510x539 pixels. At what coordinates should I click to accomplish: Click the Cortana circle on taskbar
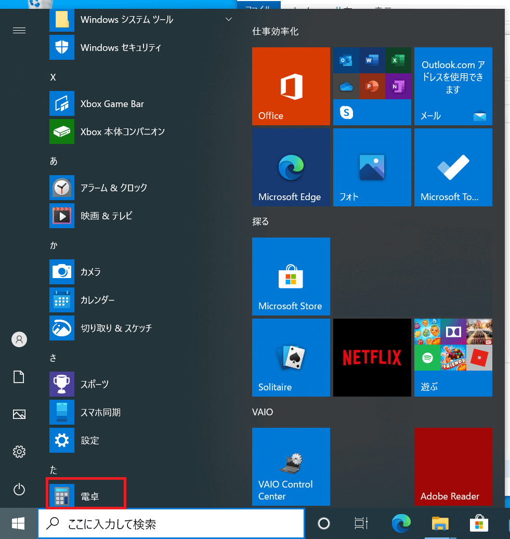(x=323, y=523)
